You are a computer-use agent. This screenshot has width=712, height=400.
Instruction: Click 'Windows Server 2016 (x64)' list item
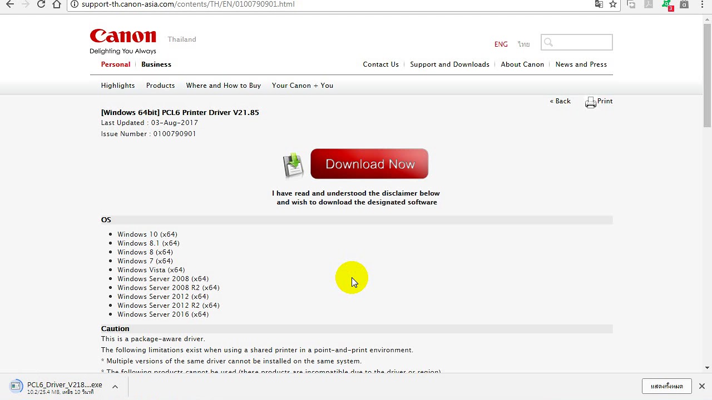point(163,314)
